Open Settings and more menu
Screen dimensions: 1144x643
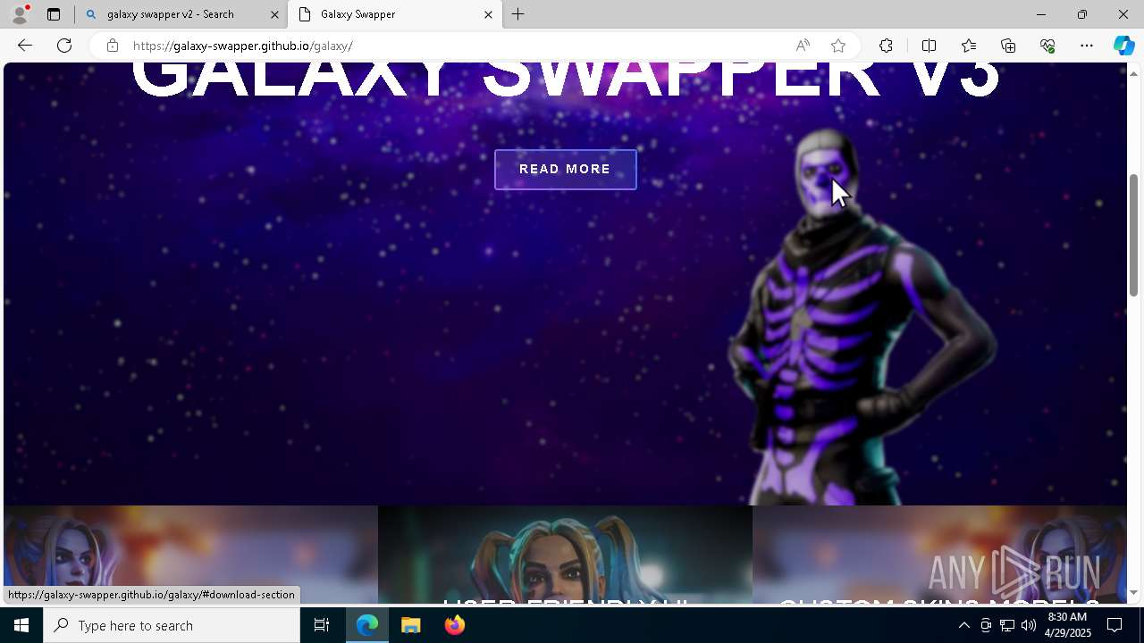click(1087, 46)
